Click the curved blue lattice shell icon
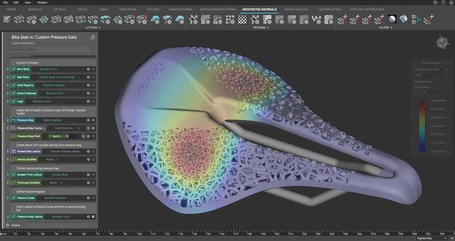The image size is (455, 241). tap(403, 19)
